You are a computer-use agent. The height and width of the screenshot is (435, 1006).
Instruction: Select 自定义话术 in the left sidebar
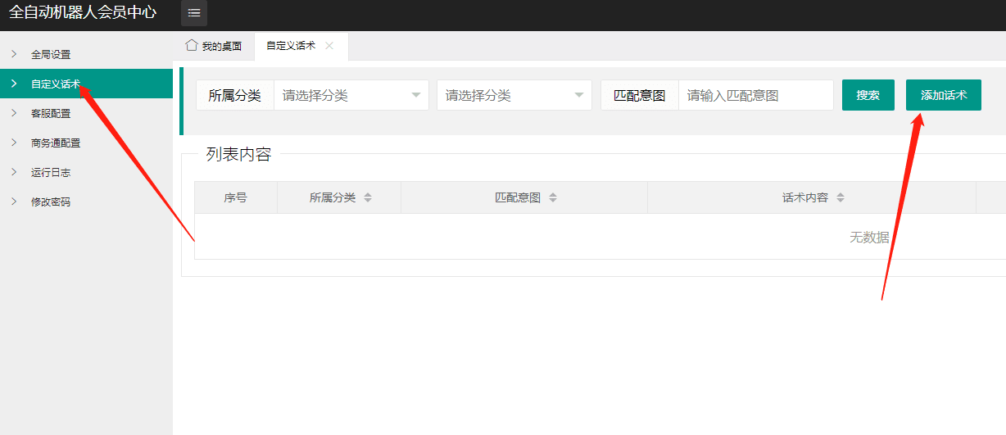[x=56, y=84]
